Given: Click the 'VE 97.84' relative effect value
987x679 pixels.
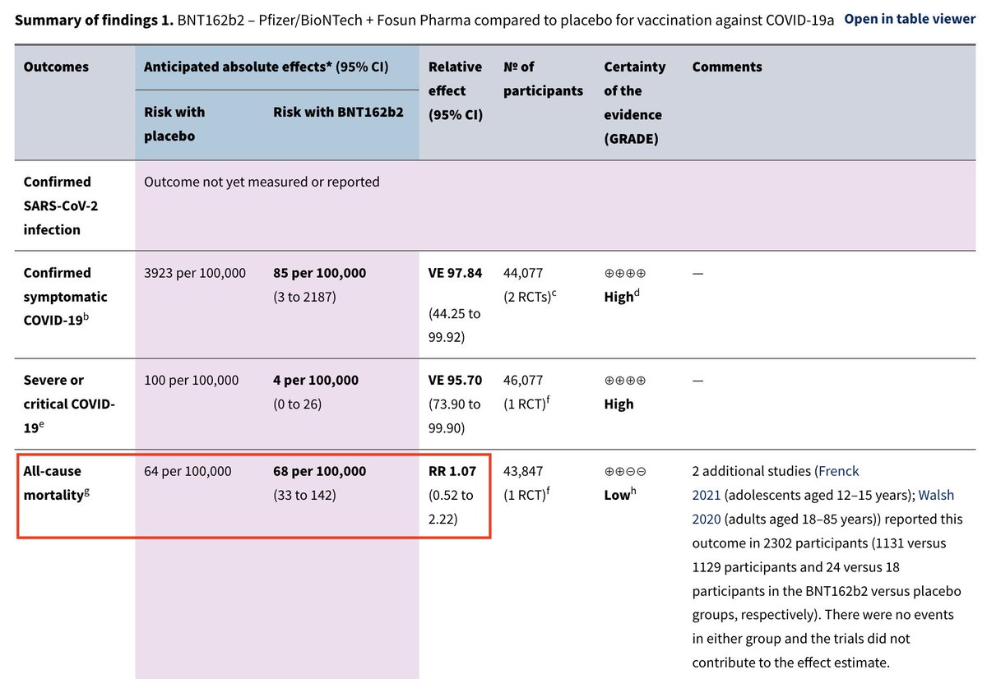Looking at the screenshot, I should [455, 273].
